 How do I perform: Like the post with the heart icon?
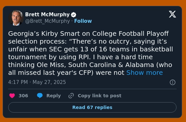[x=12, y=96]
